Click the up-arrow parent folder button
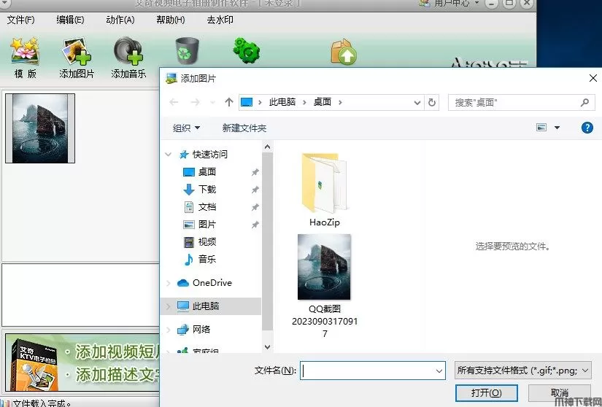The image size is (602, 407). click(229, 103)
